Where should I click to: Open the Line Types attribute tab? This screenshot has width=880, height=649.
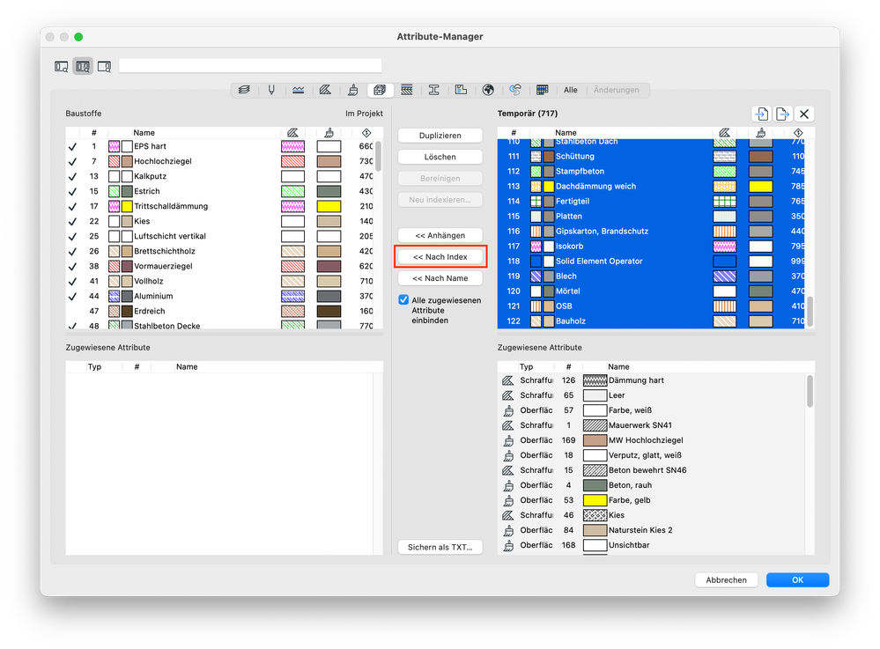(x=298, y=90)
